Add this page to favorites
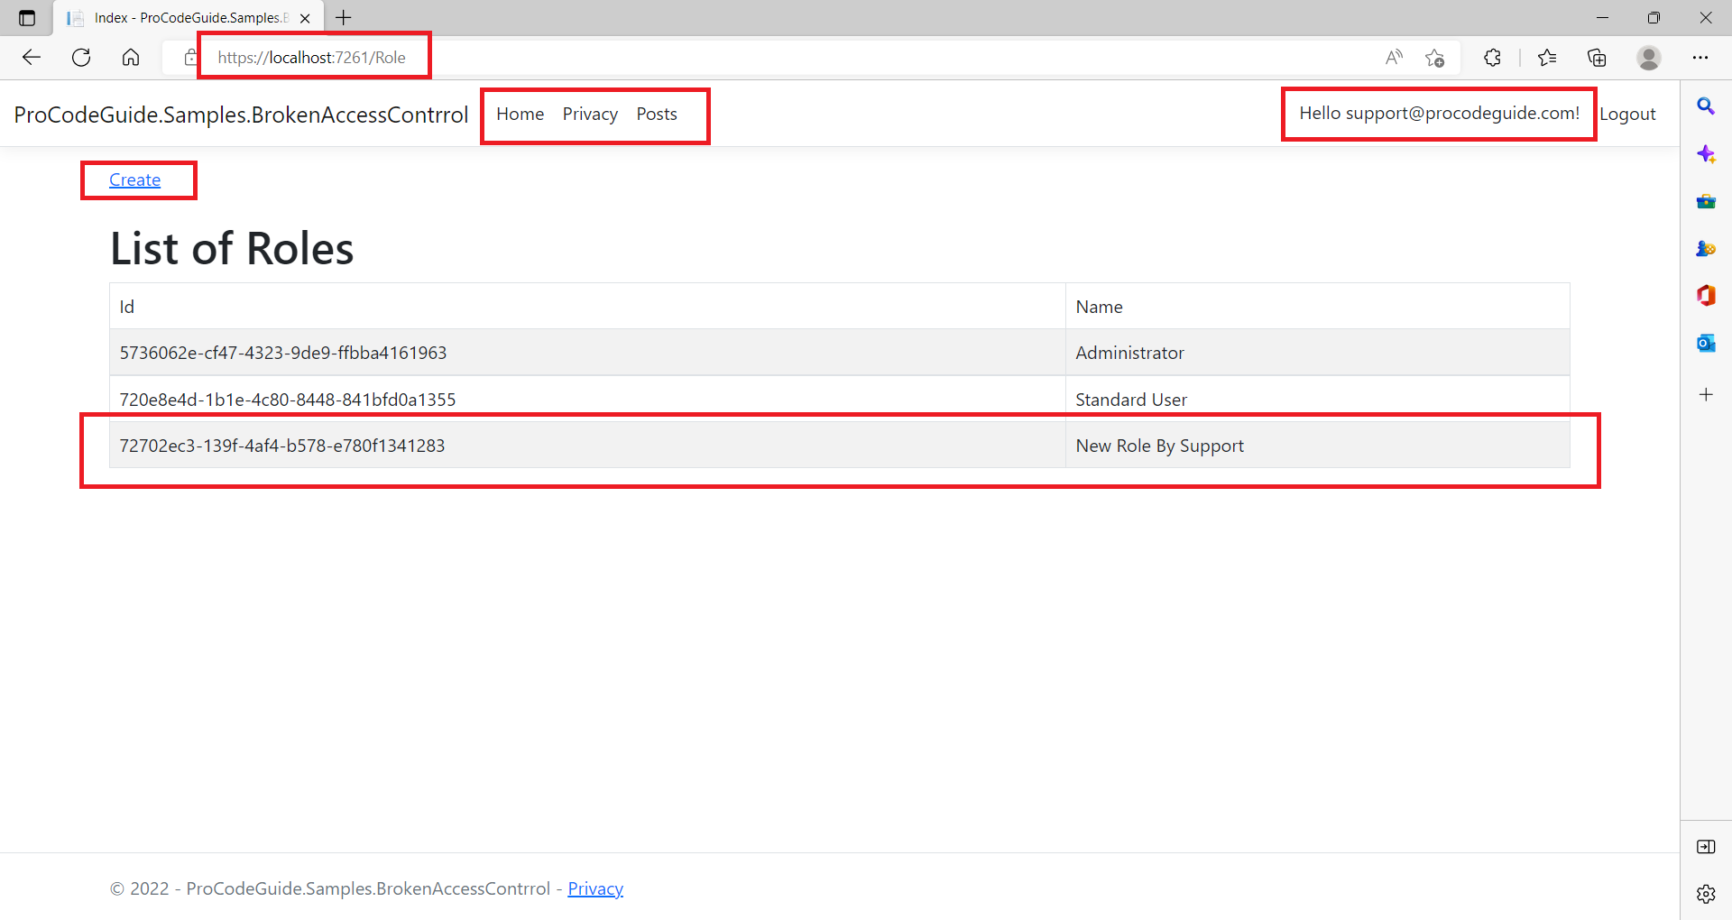The image size is (1732, 920). 1435,58
